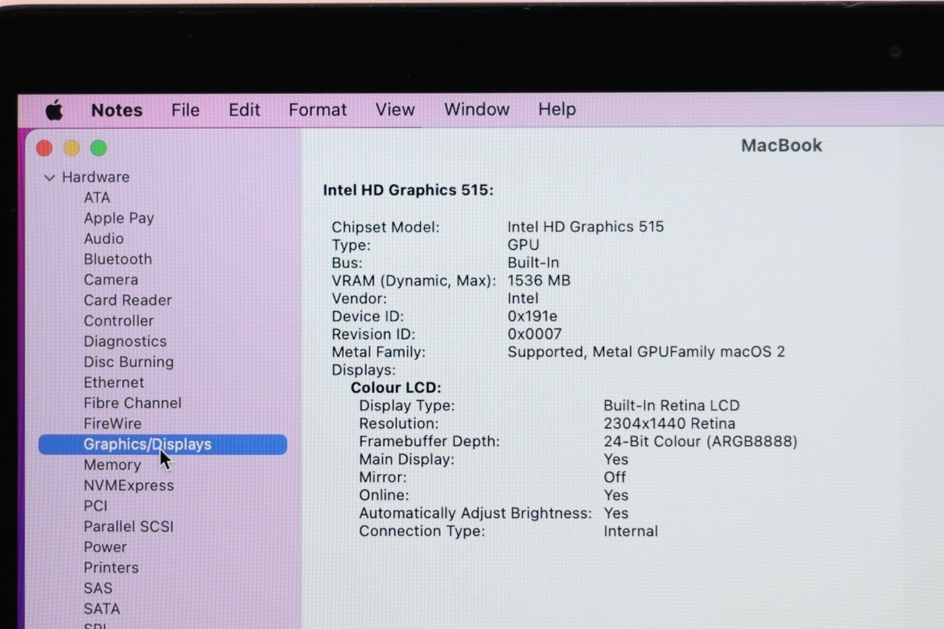Open the Window menu
944x629 pixels.
click(476, 110)
